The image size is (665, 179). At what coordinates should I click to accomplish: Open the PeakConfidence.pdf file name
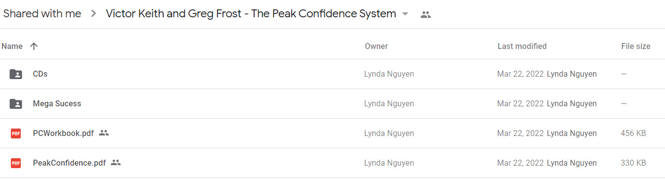pos(69,163)
